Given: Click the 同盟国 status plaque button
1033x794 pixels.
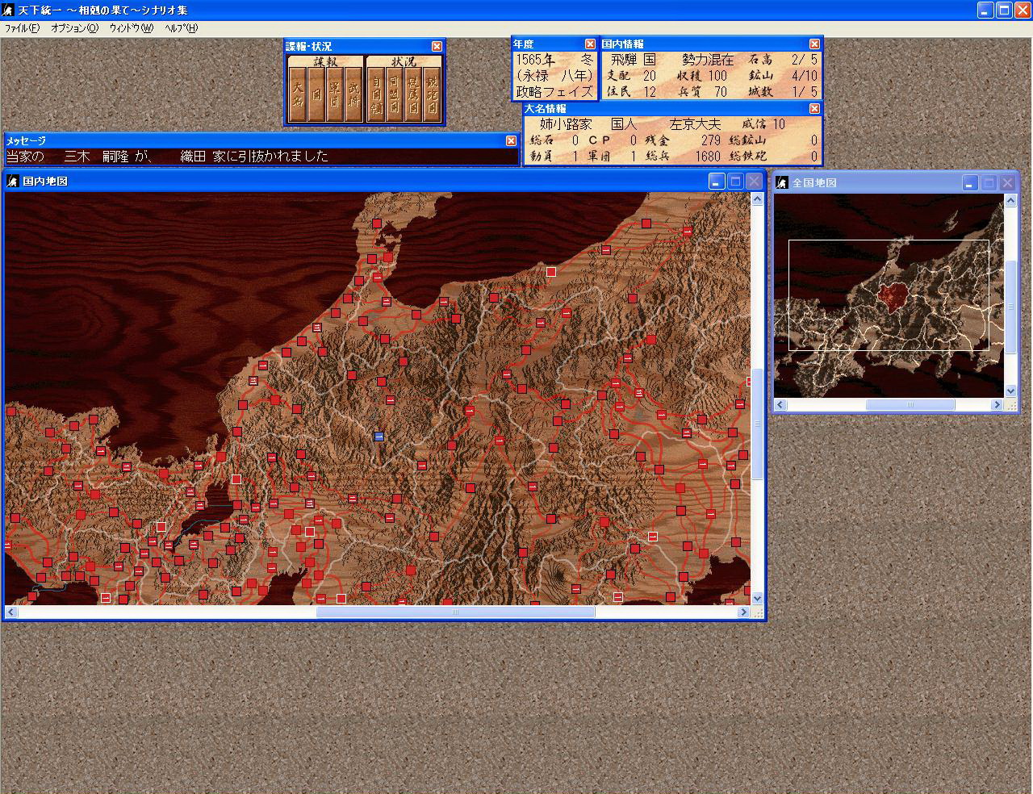Looking at the screenshot, I should (x=394, y=94).
